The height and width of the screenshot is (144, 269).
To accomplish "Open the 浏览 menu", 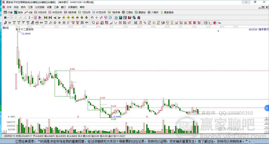I will (16, 7).
